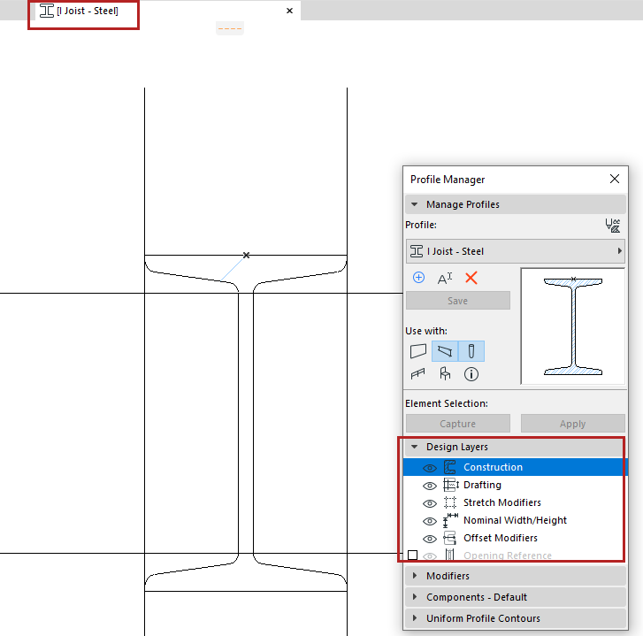Image resolution: width=643 pixels, height=636 pixels.
Task: Hide the Construction layer via eye
Action: [429, 468]
